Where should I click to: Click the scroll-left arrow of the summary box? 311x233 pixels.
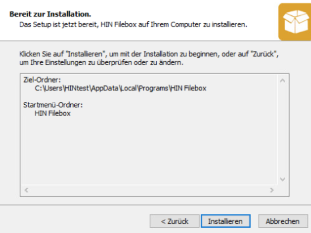click(26, 190)
